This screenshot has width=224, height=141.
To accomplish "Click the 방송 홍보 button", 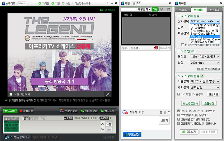I will 108,111.
